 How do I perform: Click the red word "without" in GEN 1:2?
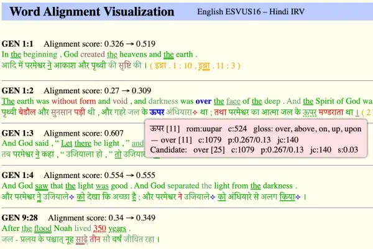tap(65, 101)
